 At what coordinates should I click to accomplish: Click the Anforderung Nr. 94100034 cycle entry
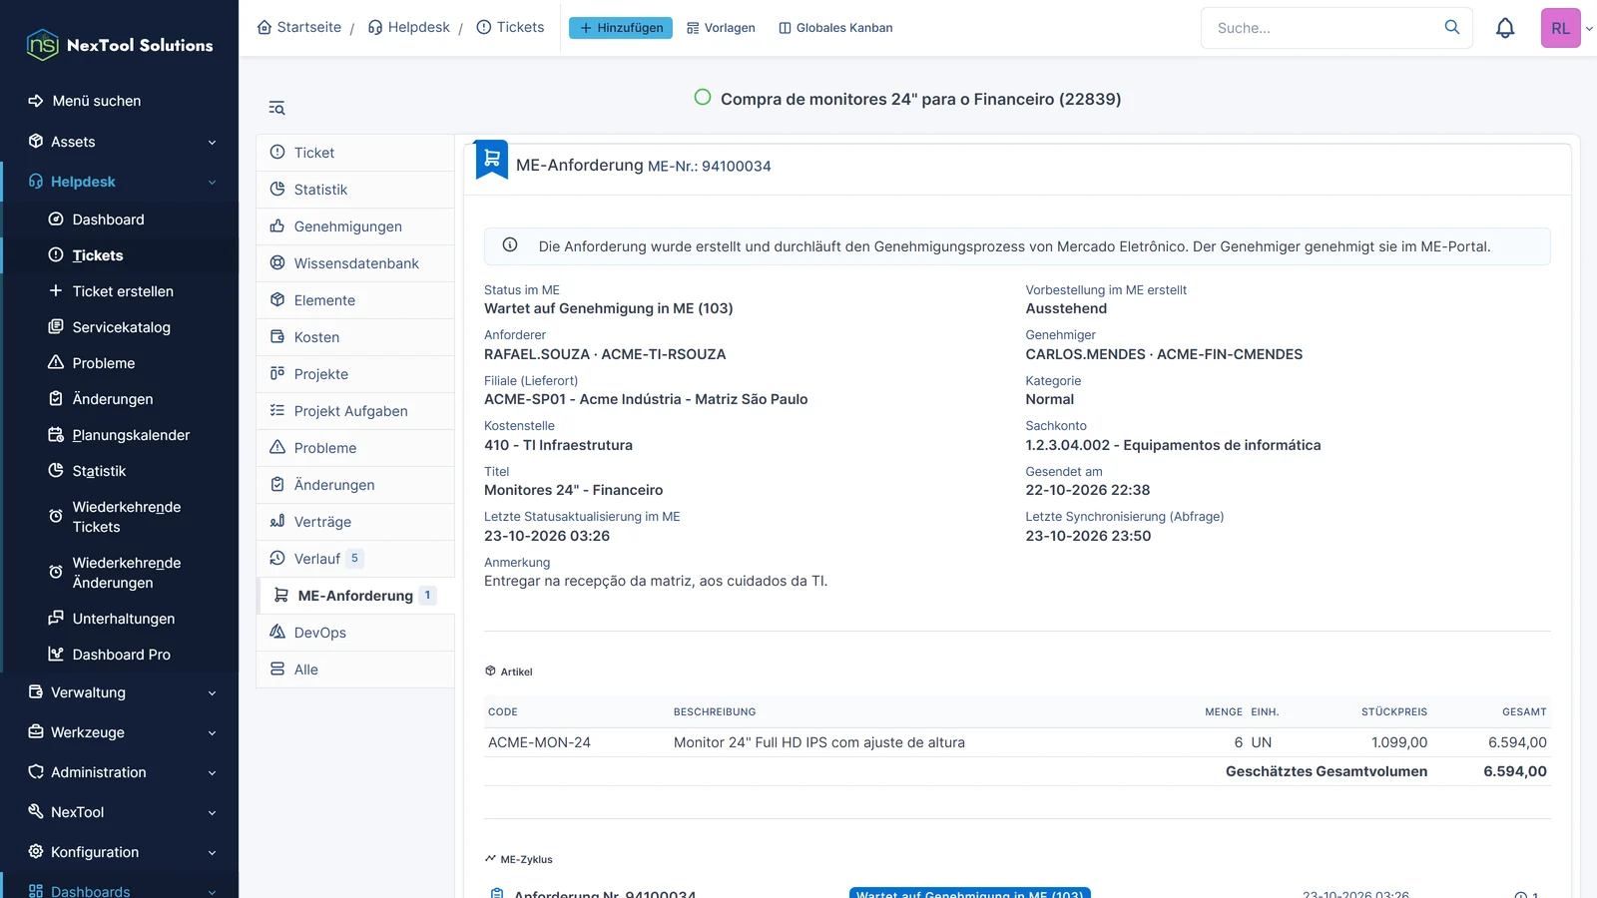[x=605, y=893]
